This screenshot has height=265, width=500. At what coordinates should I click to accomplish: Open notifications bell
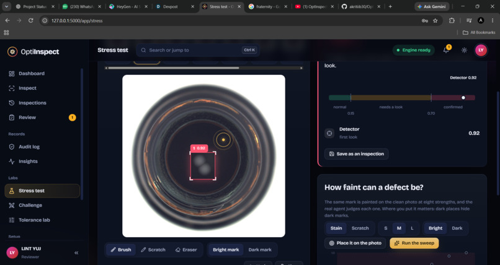(446, 50)
